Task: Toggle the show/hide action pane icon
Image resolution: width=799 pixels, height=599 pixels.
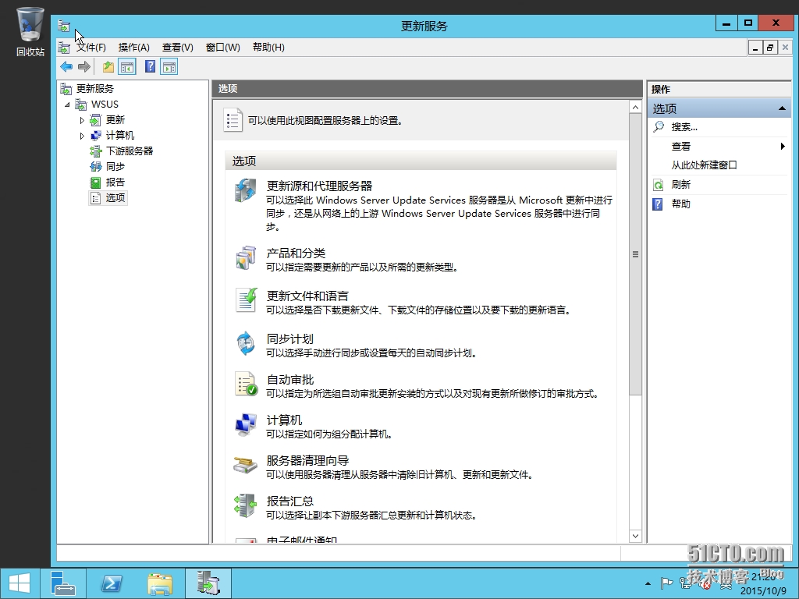Action: click(x=169, y=67)
